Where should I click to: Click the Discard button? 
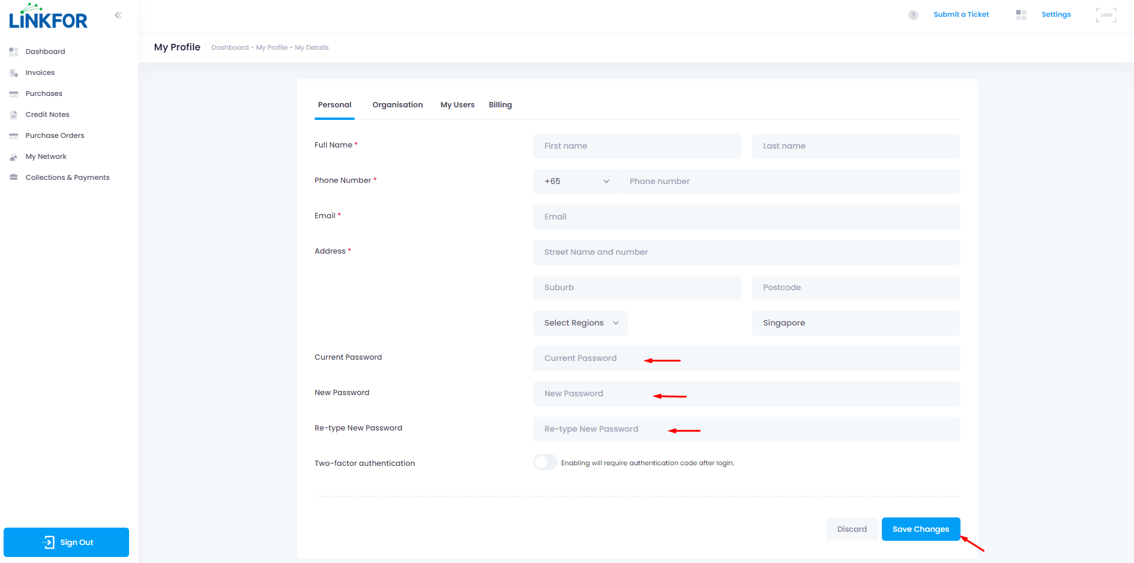851,529
